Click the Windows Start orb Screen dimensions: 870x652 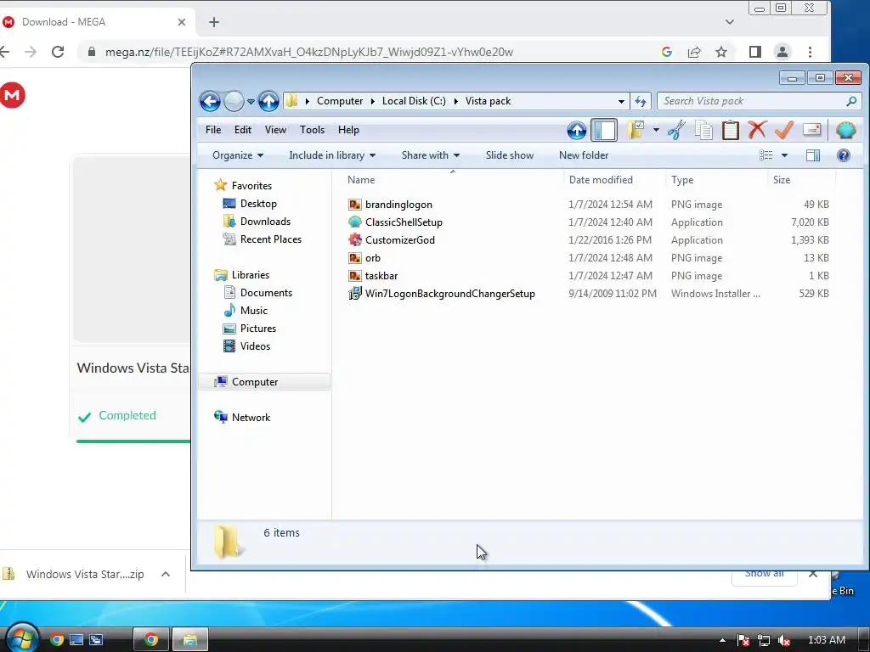[21, 638]
